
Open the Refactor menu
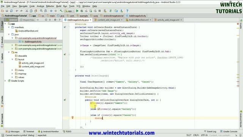point(50,6)
